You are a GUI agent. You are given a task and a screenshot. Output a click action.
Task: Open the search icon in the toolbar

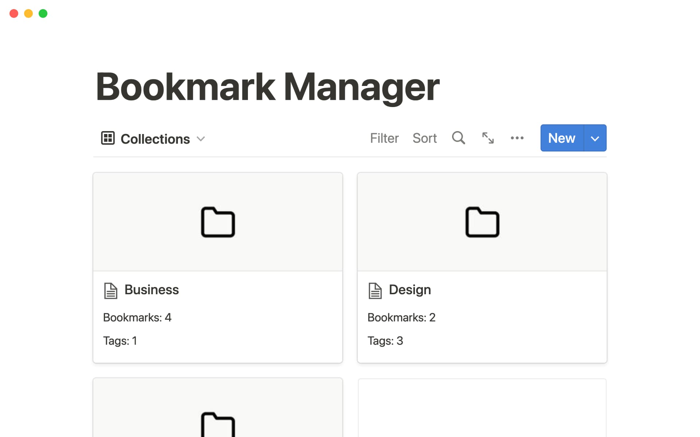click(x=458, y=138)
